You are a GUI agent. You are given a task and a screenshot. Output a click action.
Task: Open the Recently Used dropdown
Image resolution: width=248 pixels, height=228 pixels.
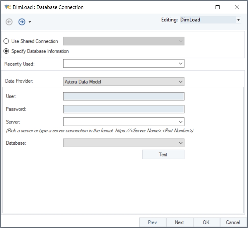tap(180, 64)
